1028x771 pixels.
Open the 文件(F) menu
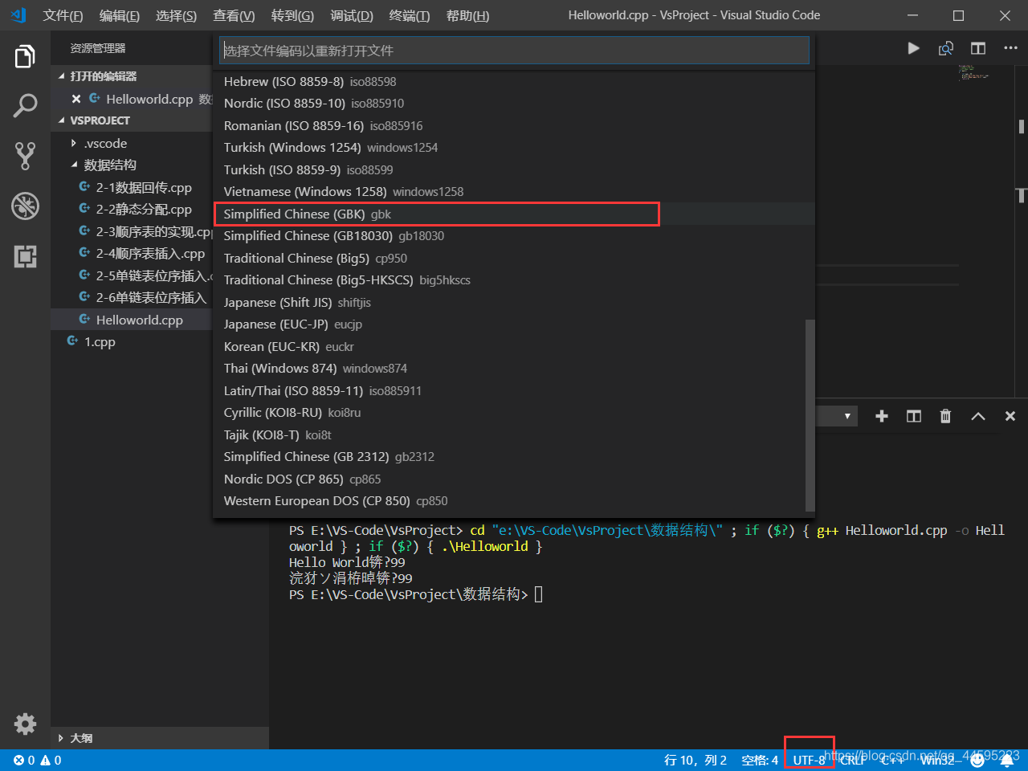63,15
